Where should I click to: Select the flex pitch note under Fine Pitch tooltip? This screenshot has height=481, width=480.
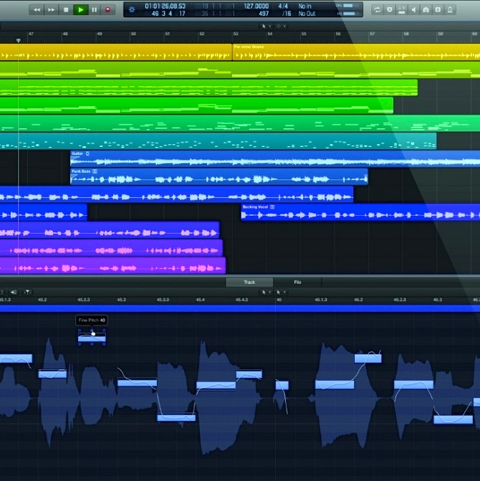click(x=92, y=338)
